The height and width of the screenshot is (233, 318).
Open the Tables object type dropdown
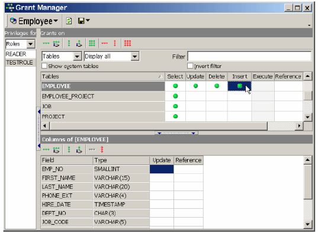77,56
